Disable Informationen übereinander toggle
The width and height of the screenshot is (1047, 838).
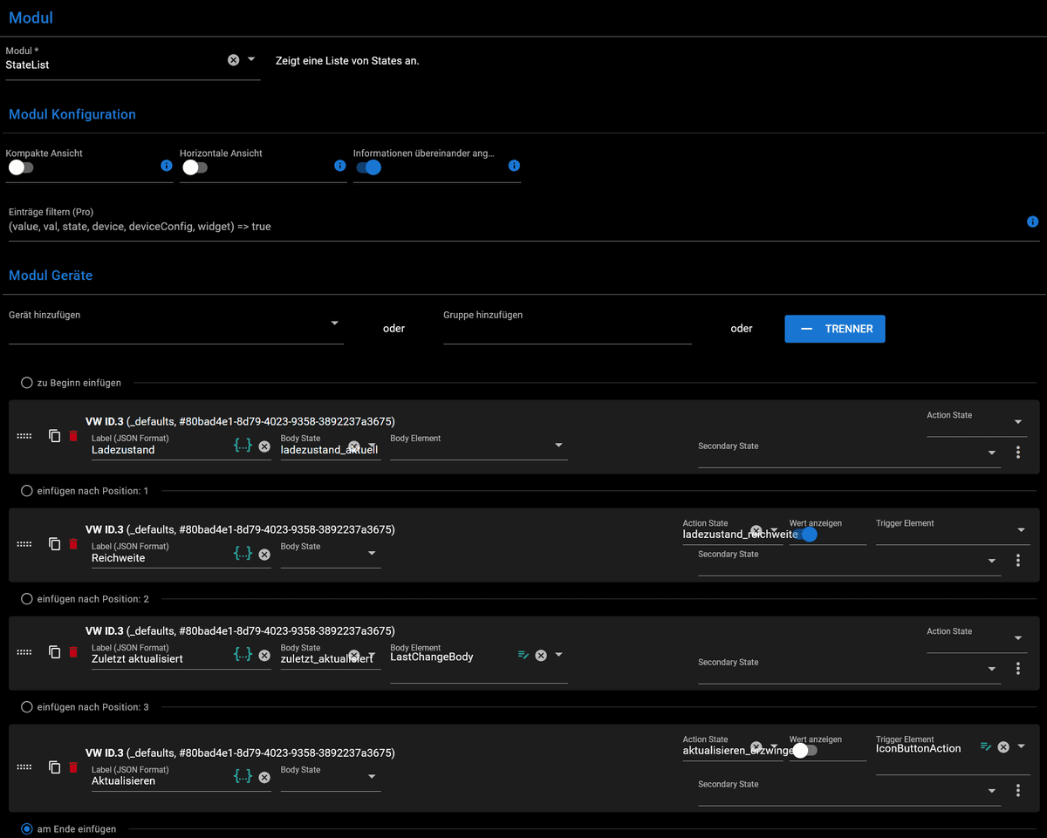tap(368, 167)
